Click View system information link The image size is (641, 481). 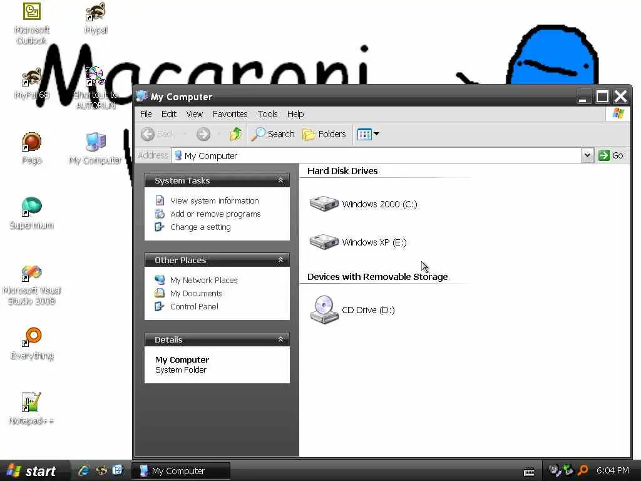(x=214, y=201)
